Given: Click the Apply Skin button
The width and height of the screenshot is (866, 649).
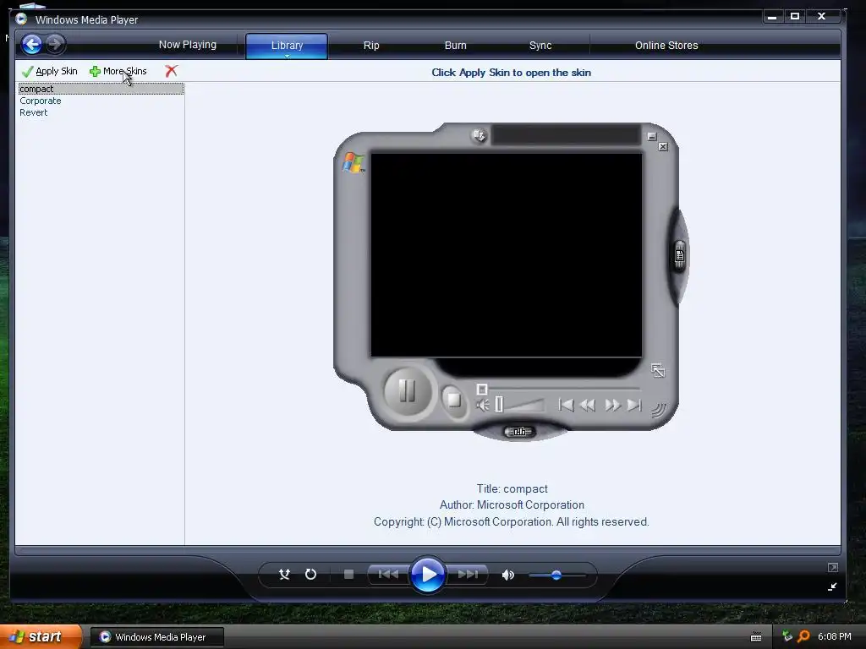Looking at the screenshot, I should [50, 71].
